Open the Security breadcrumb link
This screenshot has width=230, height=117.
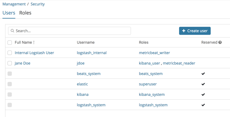[x=37, y=4]
